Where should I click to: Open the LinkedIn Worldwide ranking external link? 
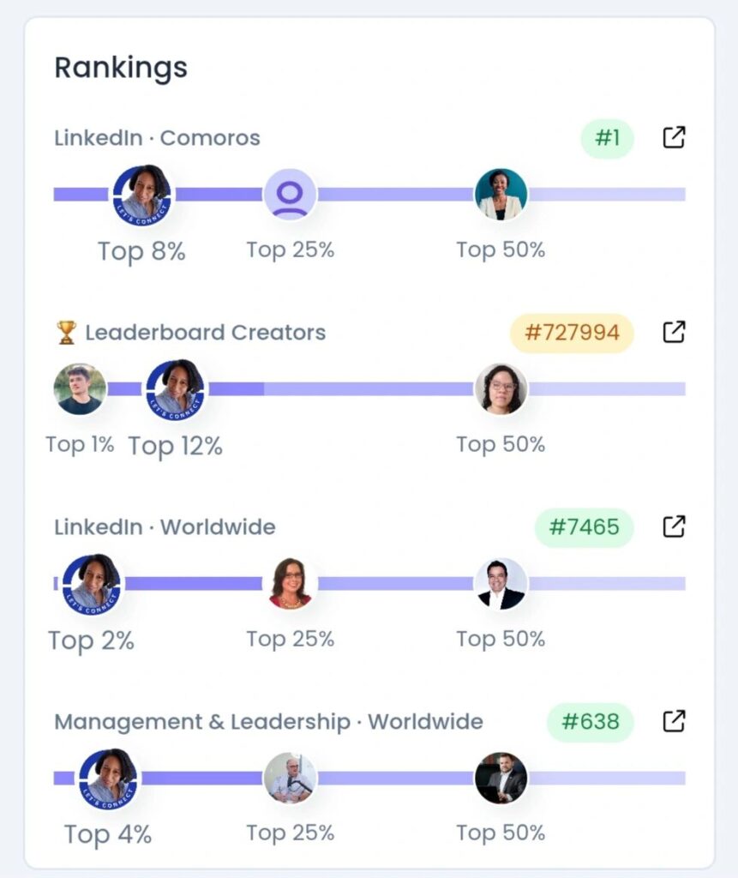coord(675,526)
